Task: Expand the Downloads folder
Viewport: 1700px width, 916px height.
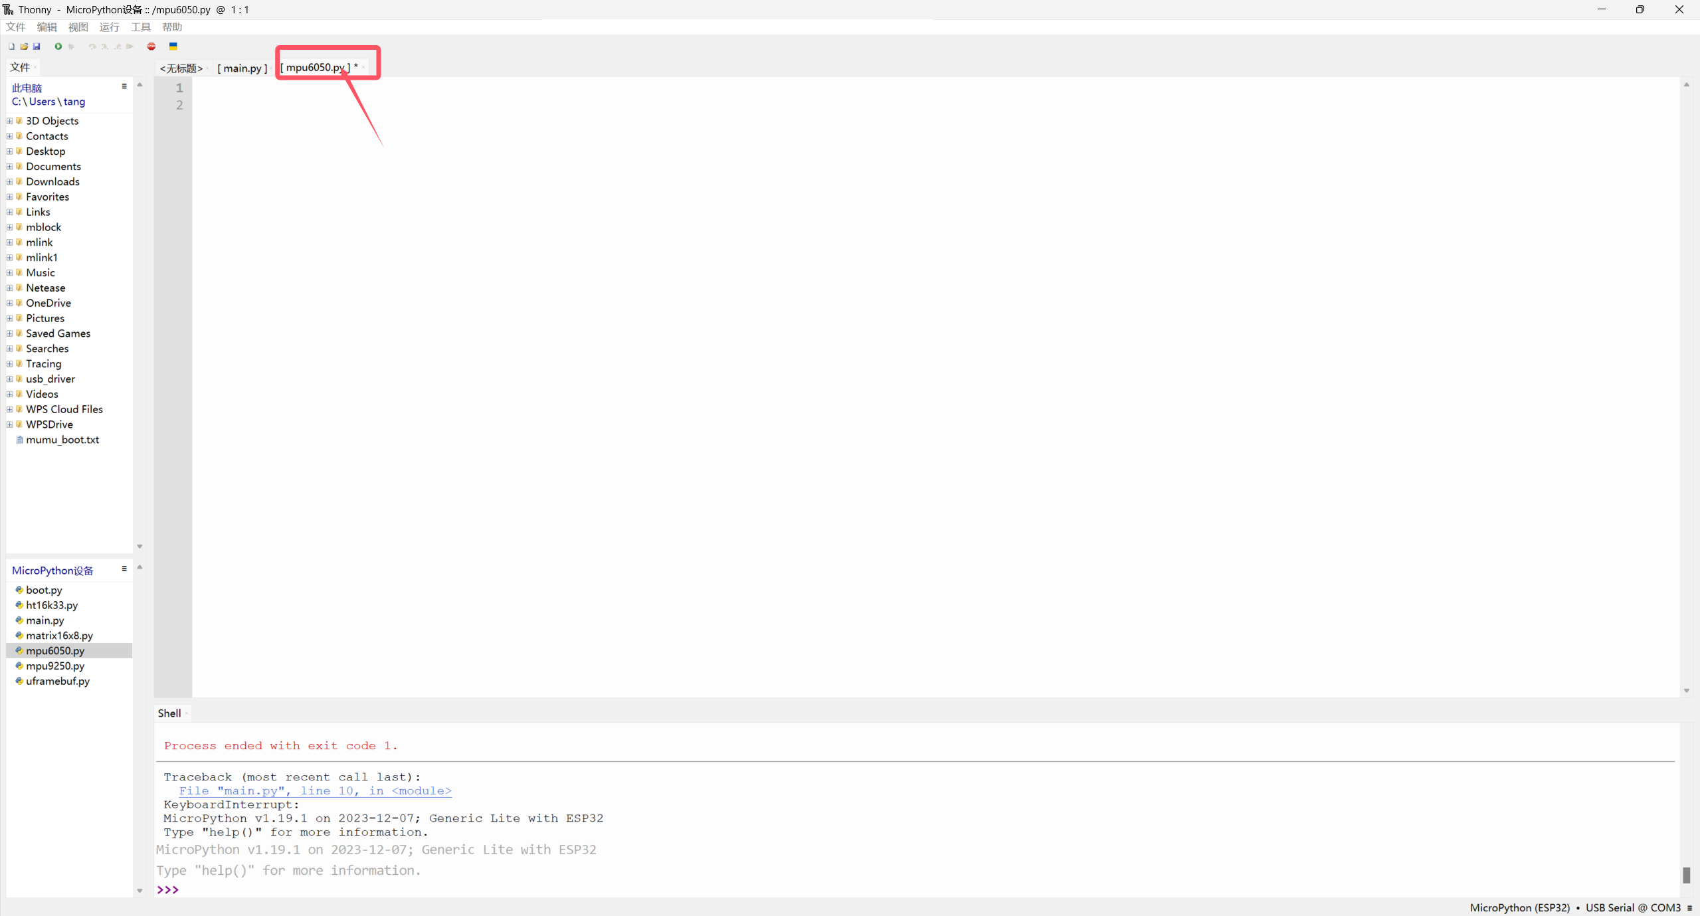Action: coord(10,181)
